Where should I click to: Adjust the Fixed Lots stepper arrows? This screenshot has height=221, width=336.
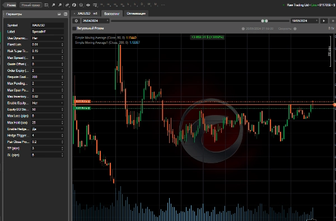tap(62, 45)
